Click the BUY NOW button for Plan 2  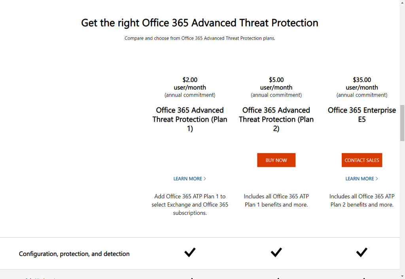[276, 160]
